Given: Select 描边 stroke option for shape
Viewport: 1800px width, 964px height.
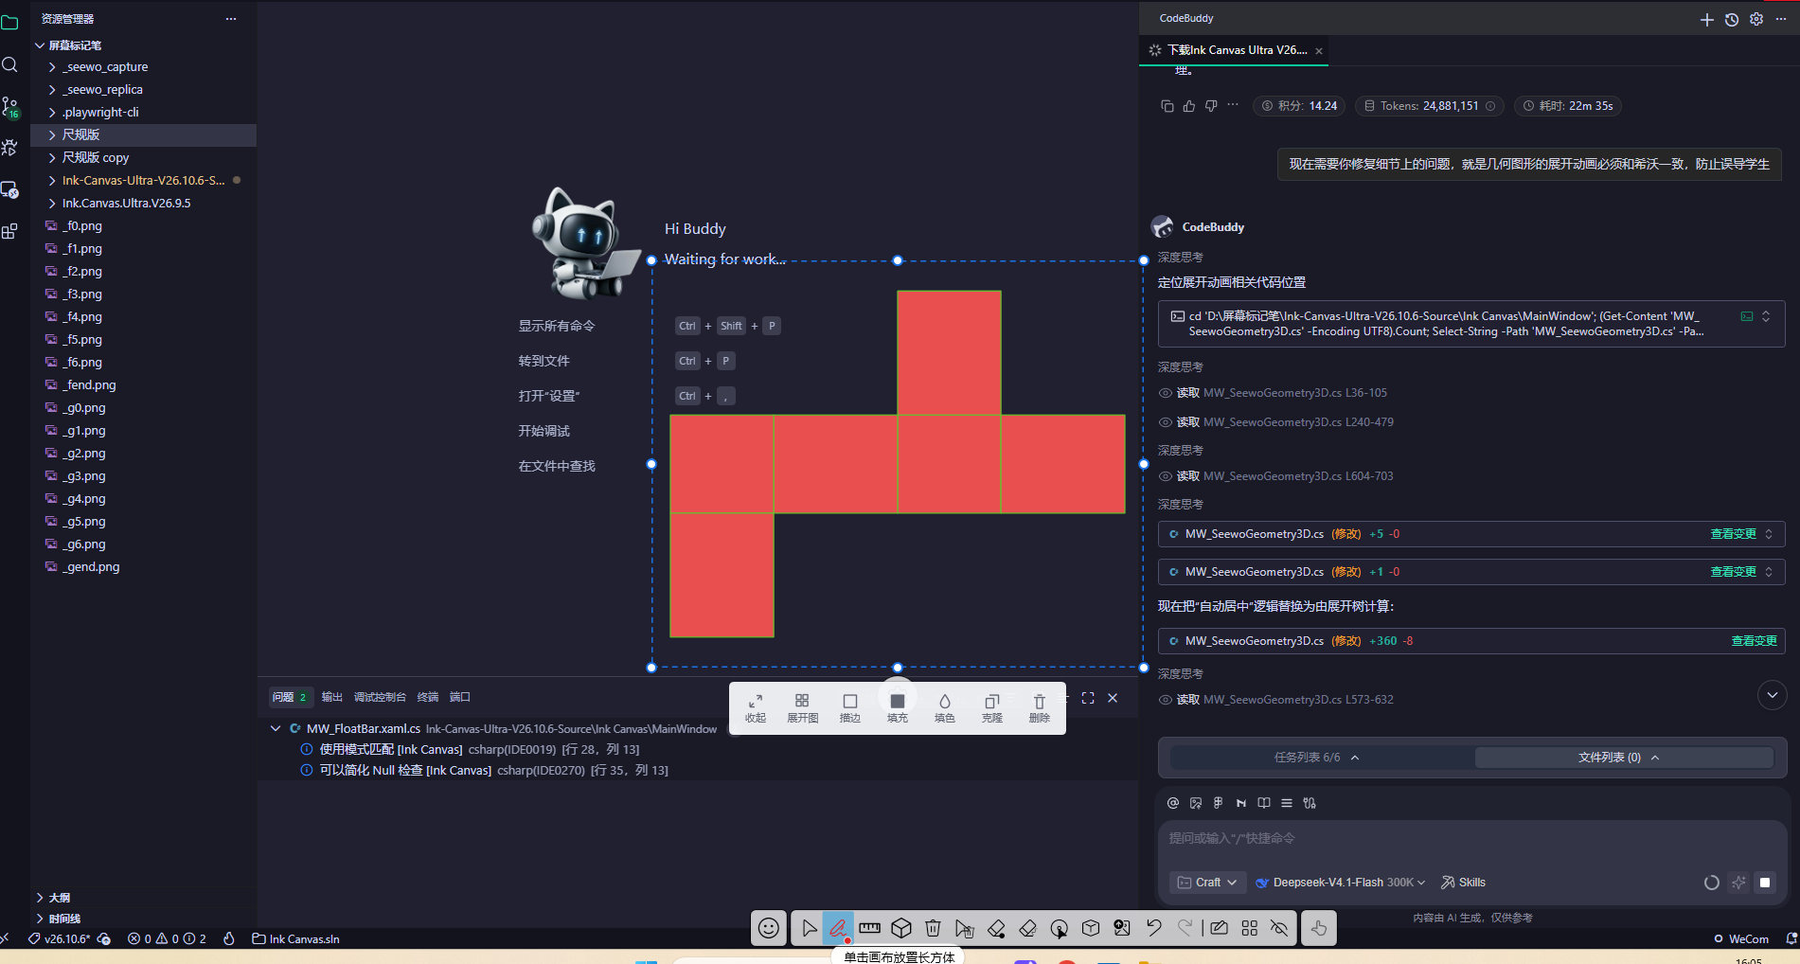Looking at the screenshot, I should coord(850,708).
